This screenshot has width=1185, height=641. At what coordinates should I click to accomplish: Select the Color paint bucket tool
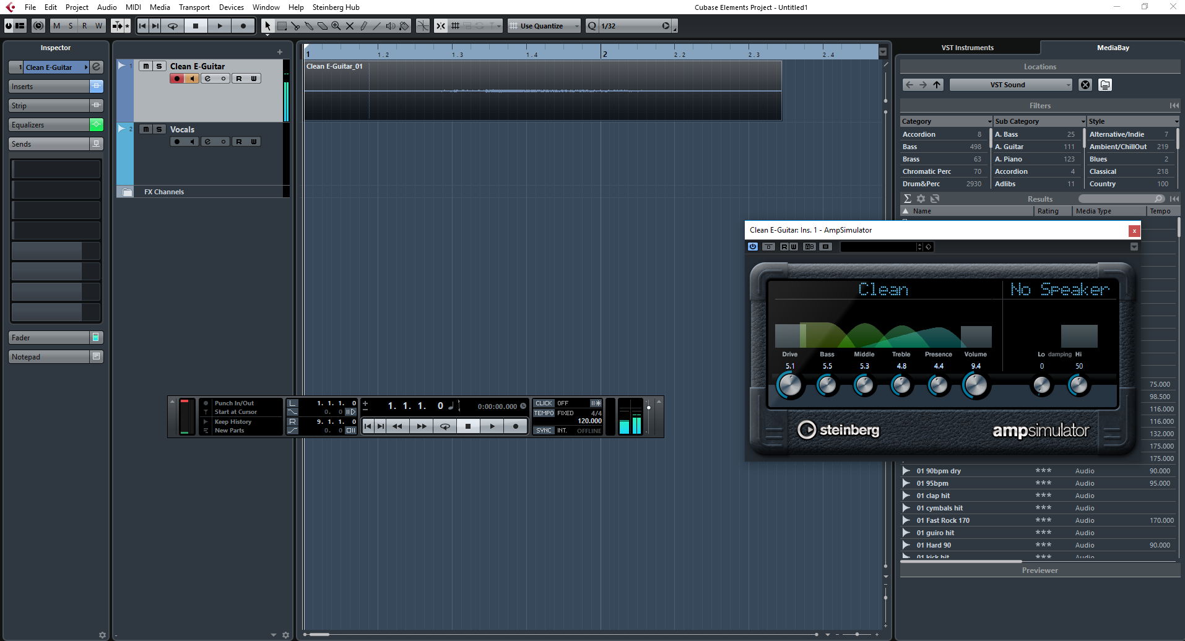[x=404, y=26]
